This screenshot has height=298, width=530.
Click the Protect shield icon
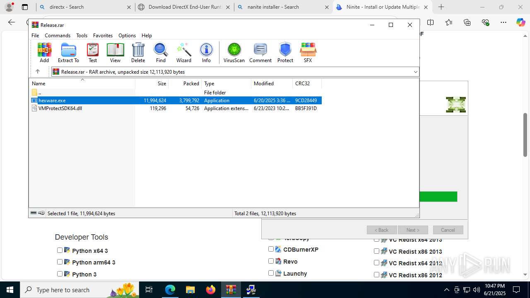(285, 53)
